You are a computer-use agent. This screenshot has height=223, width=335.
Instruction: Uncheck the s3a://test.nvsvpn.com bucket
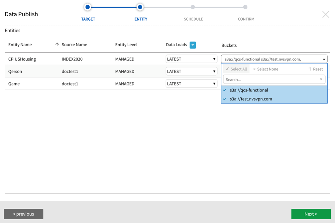pyautogui.click(x=251, y=99)
